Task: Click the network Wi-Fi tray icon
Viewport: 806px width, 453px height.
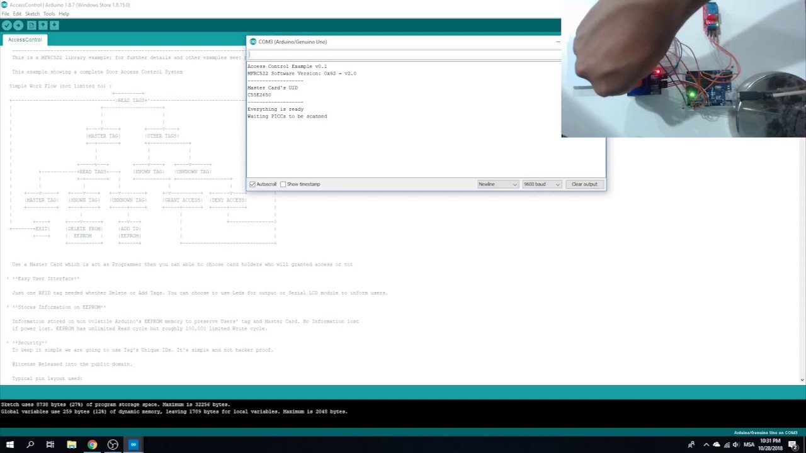Action: point(727,445)
